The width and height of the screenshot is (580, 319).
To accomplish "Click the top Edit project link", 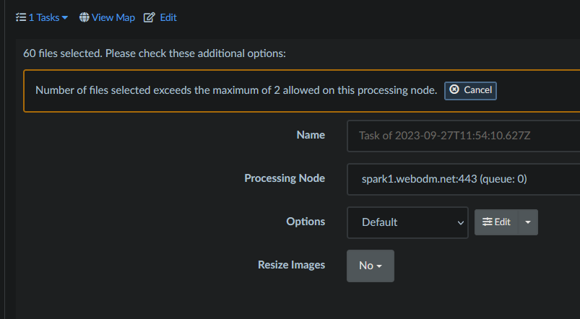I will tap(168, 17).
